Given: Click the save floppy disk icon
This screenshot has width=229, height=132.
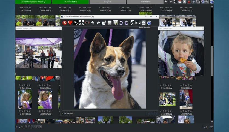Looking at the screenshot, I should 110,23.
